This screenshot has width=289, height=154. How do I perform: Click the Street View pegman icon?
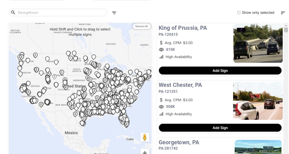[145, 137]
